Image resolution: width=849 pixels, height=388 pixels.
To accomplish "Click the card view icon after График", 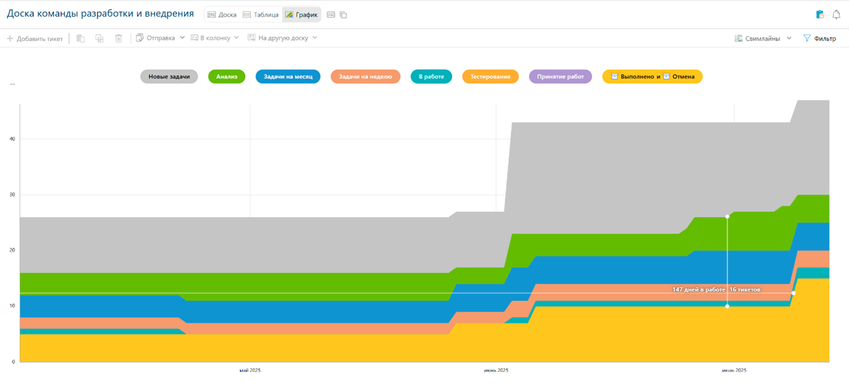I will coord(331,15).
